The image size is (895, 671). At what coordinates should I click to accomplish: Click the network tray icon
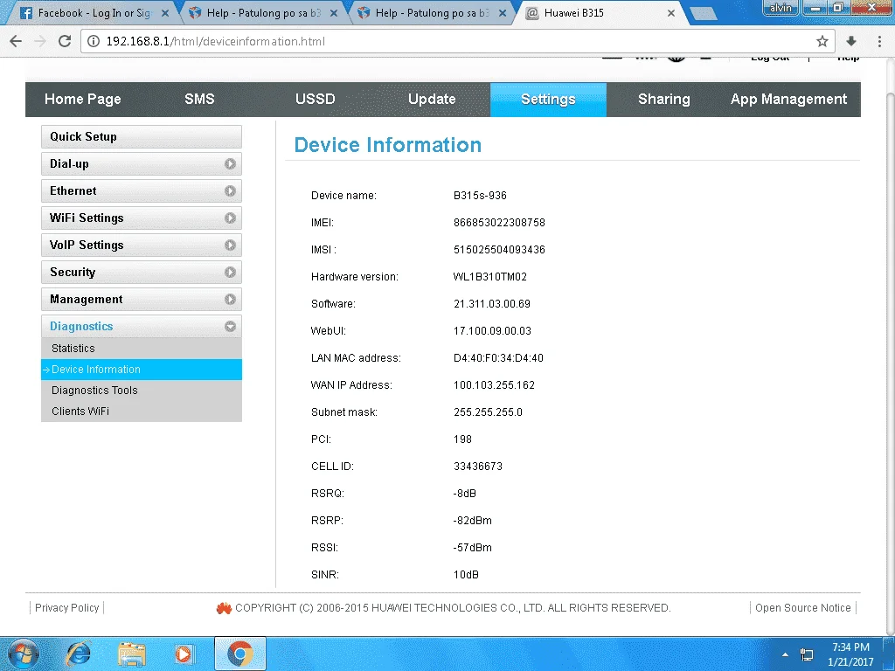[x=807, y=654]
